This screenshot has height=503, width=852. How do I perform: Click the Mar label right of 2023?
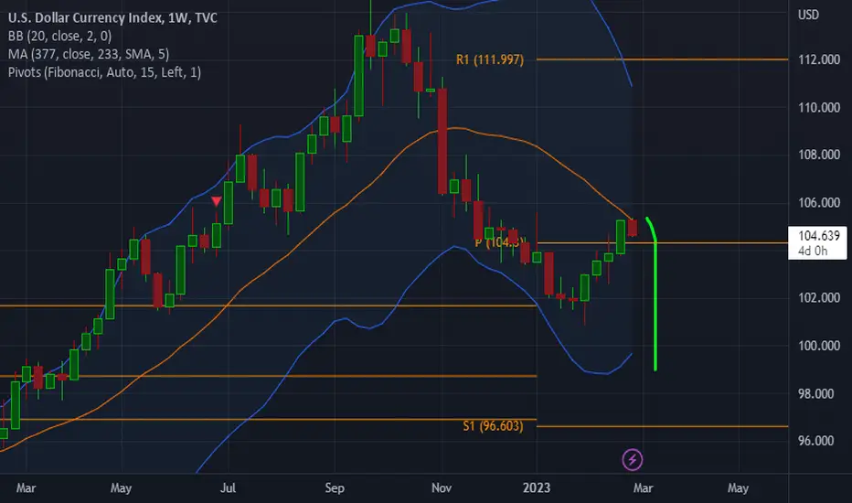643,488
